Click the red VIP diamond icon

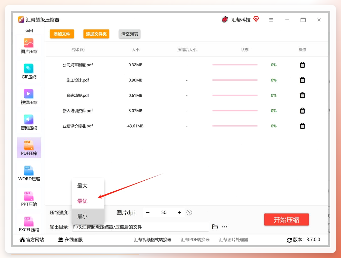256,19
